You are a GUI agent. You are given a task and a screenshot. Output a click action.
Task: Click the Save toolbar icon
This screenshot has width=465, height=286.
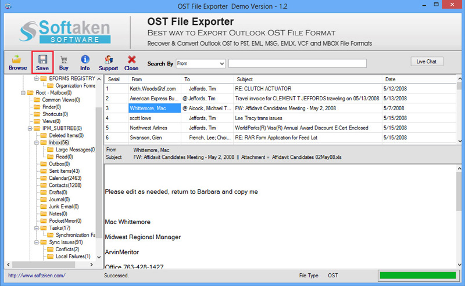(x=42, y=63)
